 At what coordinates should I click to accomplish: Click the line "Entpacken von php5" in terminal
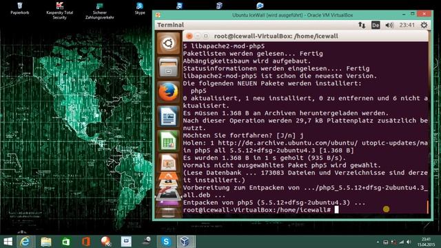(274, 203)
